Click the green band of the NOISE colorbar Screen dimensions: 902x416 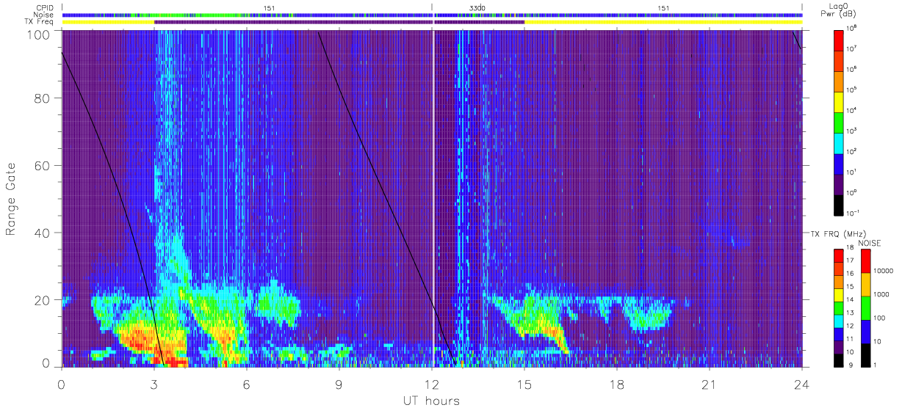pyautogui.click(x=867, y=307)
